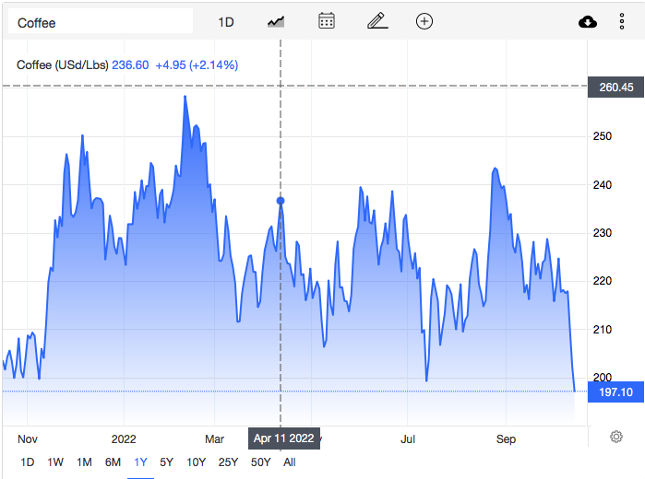Switch to the 6M time range

[113, 462]
